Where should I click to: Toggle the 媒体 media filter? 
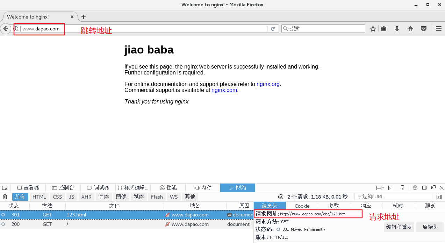[139, 197]
